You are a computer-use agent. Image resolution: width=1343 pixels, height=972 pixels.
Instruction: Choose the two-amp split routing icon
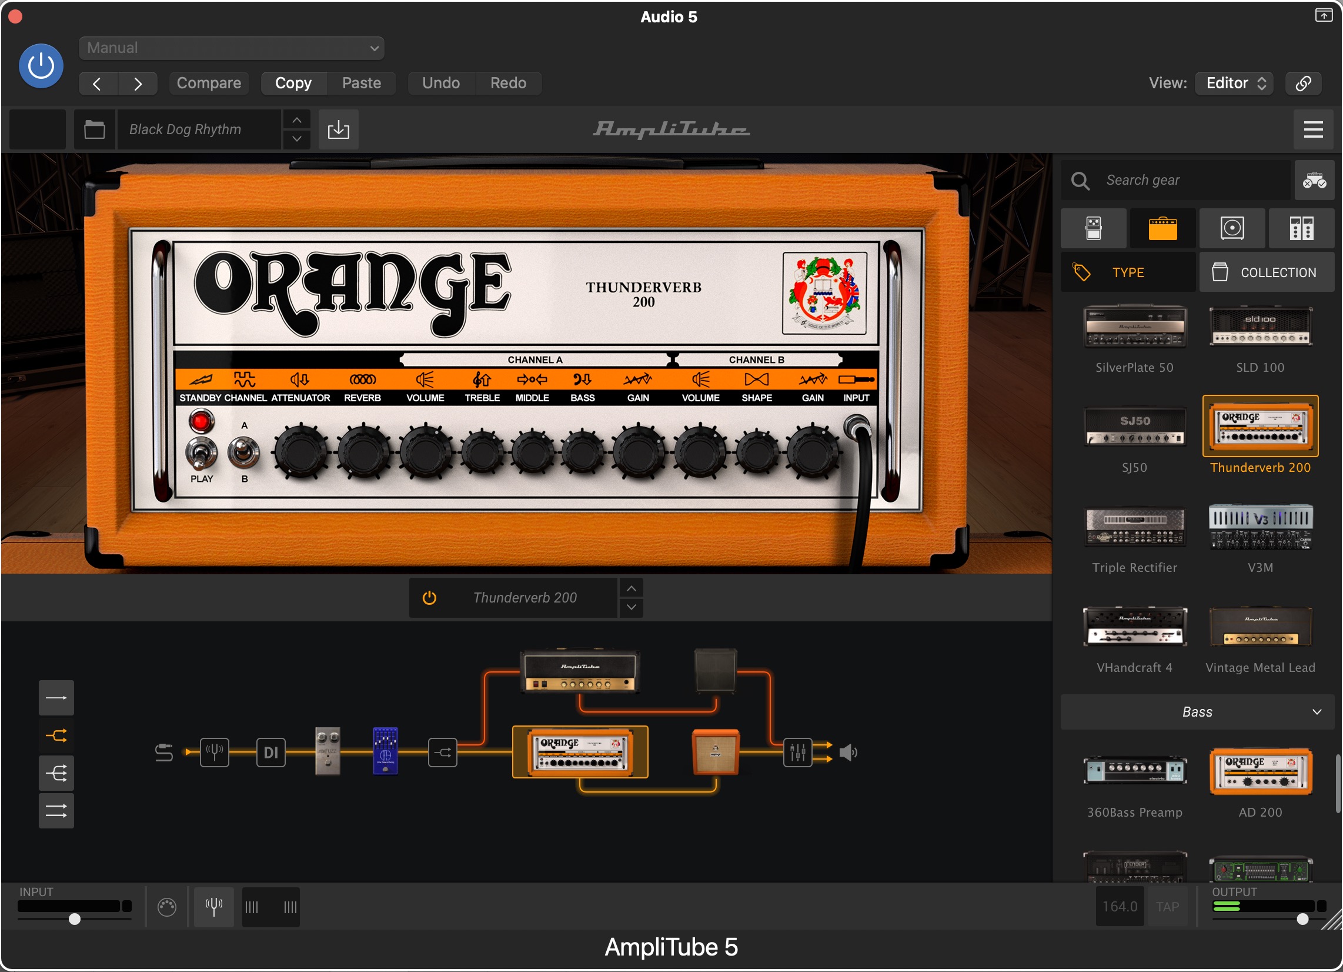56,736
